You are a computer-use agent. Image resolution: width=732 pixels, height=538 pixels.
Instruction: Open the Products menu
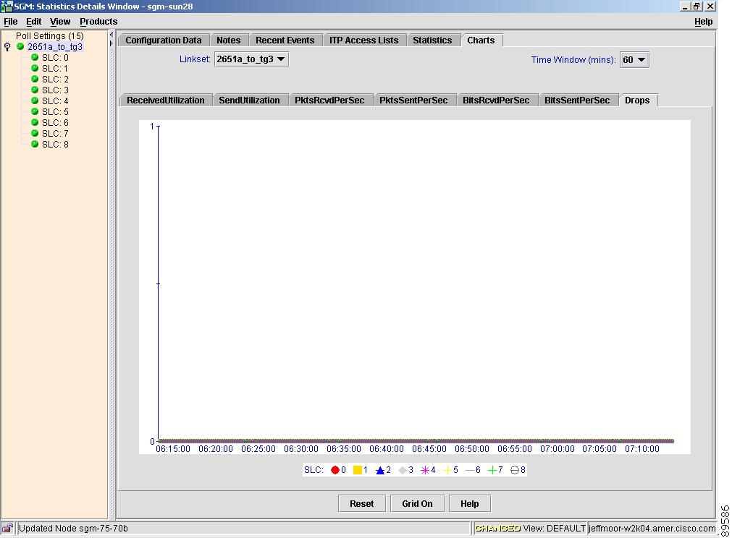tap(98, 22)
